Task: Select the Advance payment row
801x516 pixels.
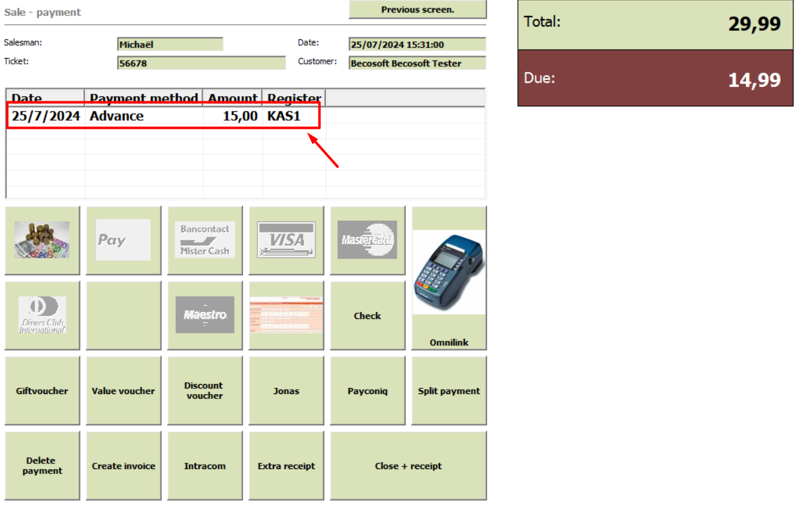Action: 246,116
